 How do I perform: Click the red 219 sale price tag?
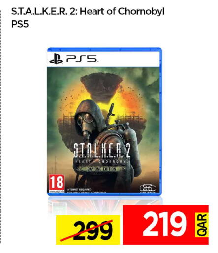(166, 224)
